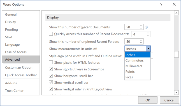Screen dimensions: 181x106
Task: Enable Quickly access Recent Documents checkbox
Action: click(51, 34)
